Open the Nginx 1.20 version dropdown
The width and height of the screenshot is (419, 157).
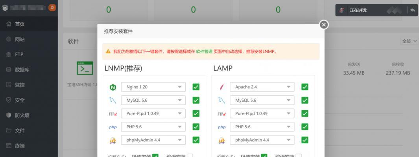(153, 87)
